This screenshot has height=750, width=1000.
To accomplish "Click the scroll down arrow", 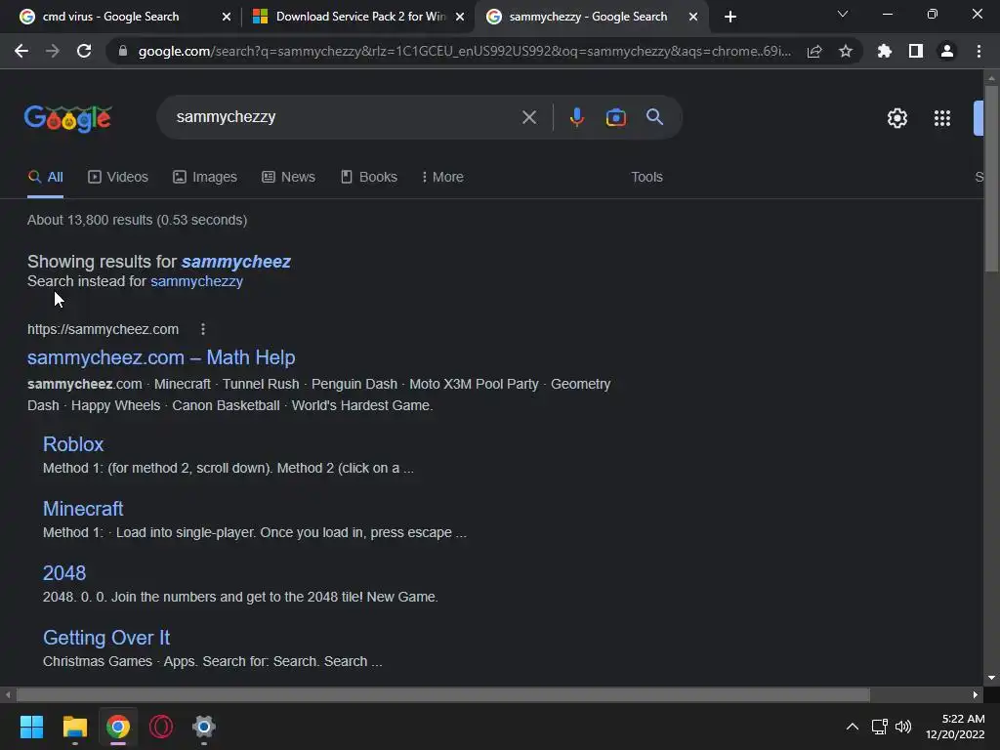I will coord(991,678).
